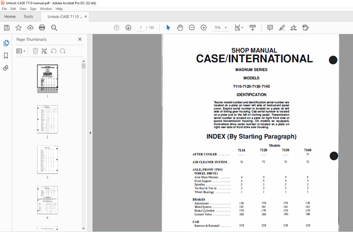Go to next page arrow
The width and height of the screenshot is (353, 232).
128,28
